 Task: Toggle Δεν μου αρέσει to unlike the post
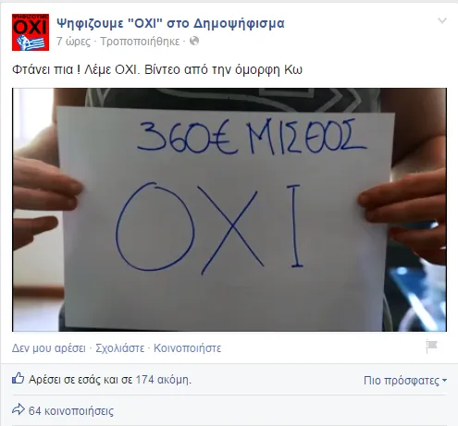(49, 348)
